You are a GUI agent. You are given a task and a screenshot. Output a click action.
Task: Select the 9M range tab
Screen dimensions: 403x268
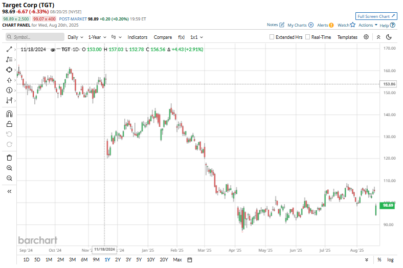click(96, 260)
